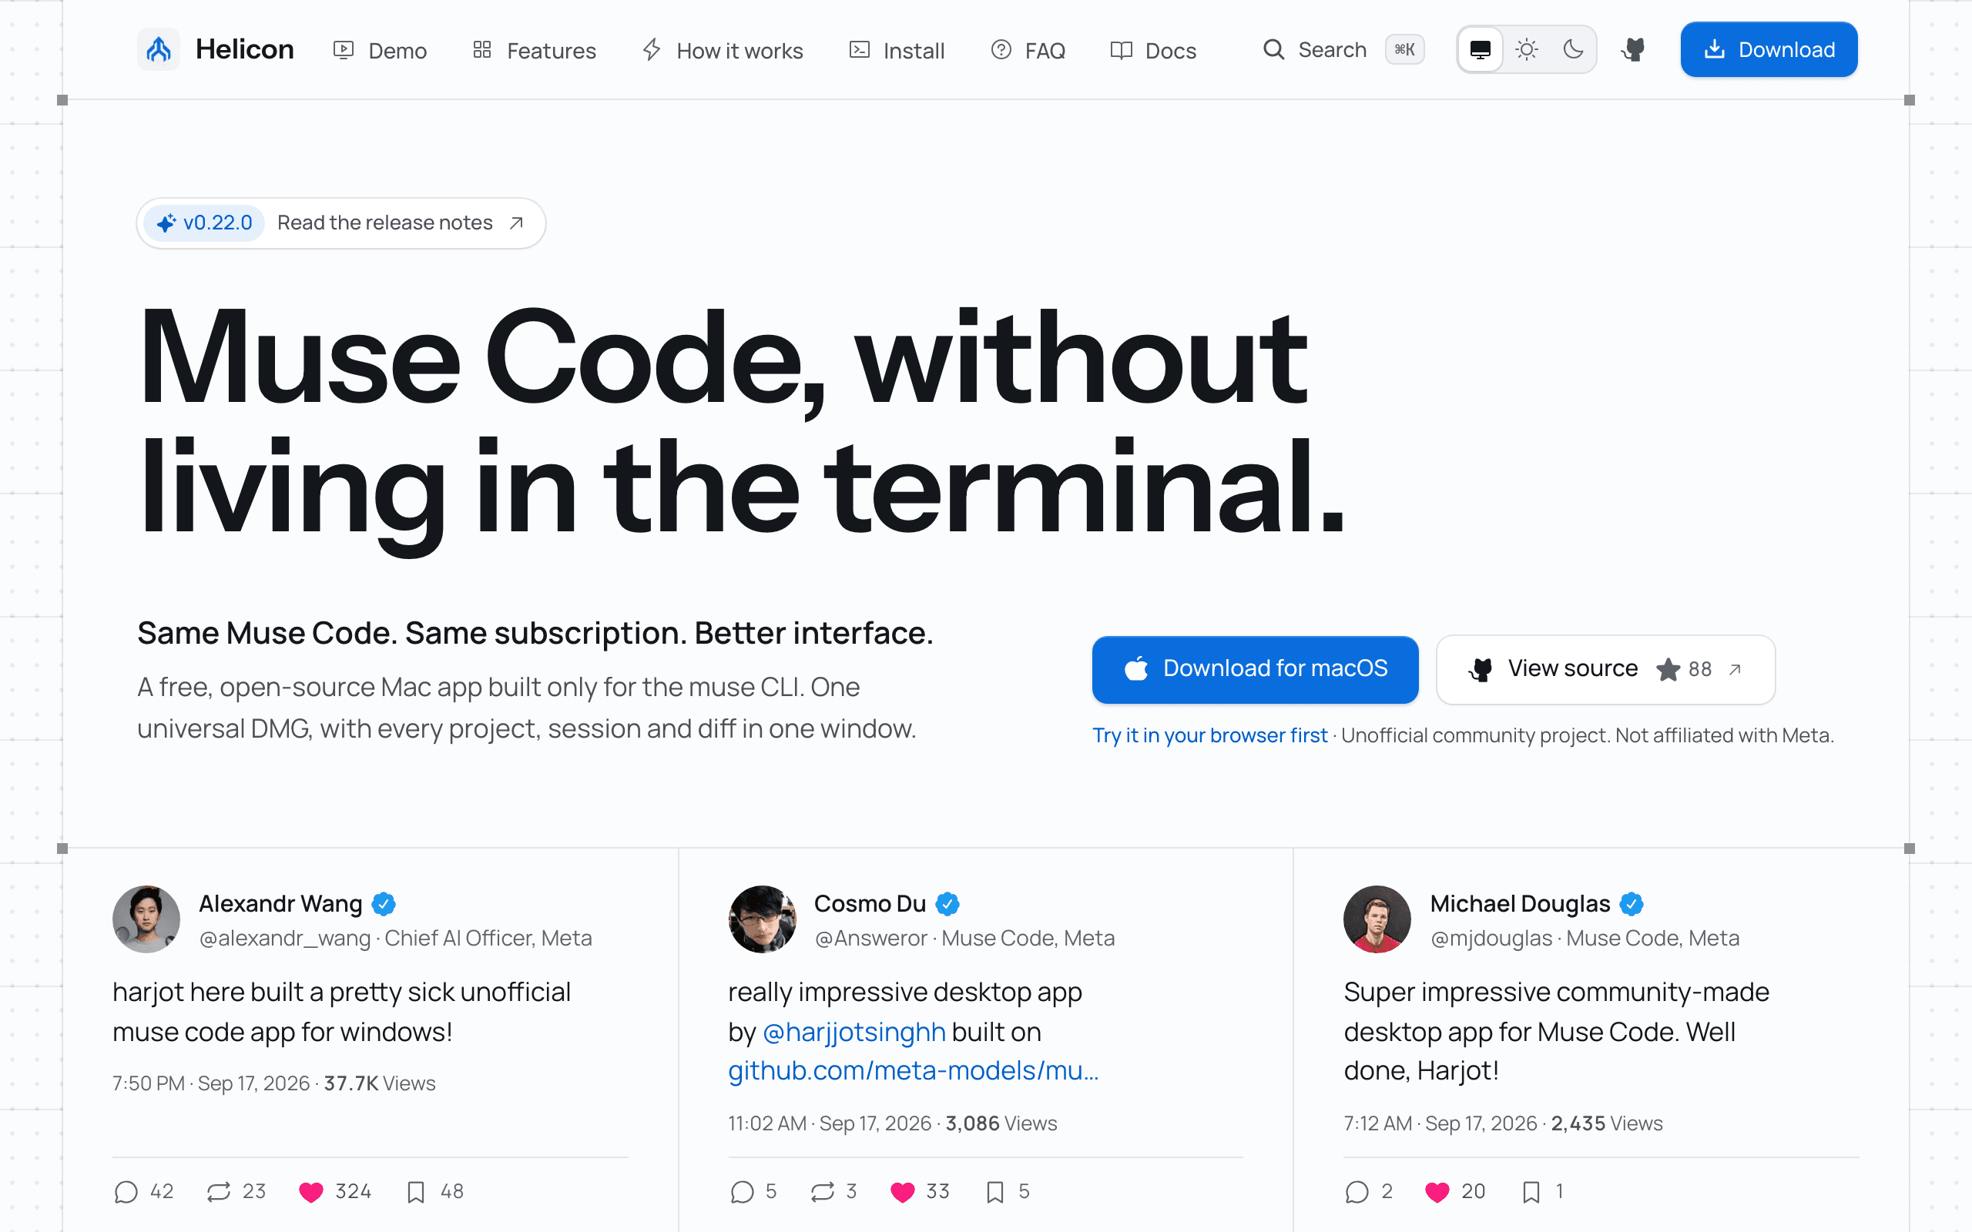Viewport: 1972px width, 1232px height.
Task: Click the Helicon logo icon
Action: [158, 50]
